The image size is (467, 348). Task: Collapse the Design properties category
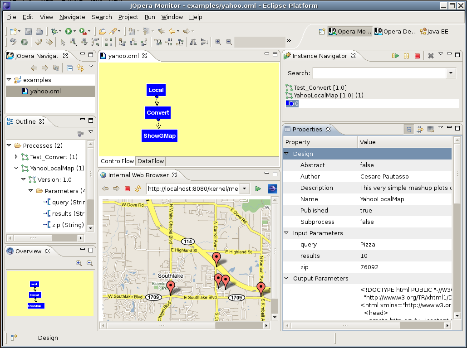(x=286, y=154)
